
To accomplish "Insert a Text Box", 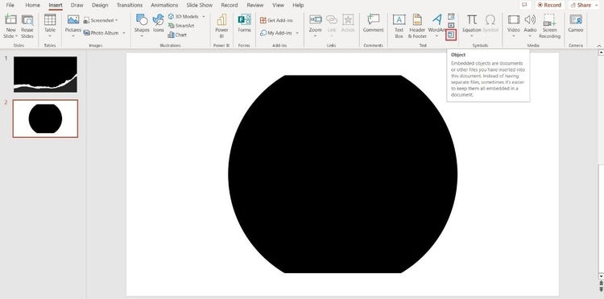I will coord(399,27).
